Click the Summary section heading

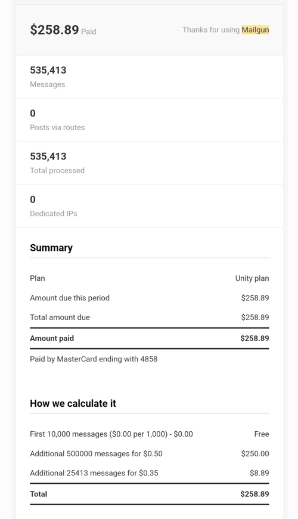(51, 248)
